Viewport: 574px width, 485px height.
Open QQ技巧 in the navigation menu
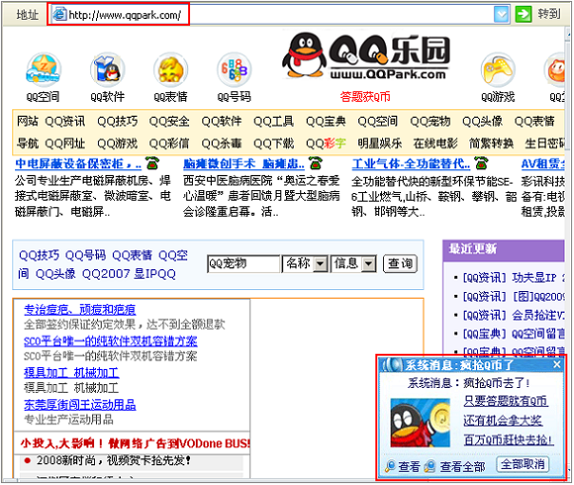(x=118, y=122)
